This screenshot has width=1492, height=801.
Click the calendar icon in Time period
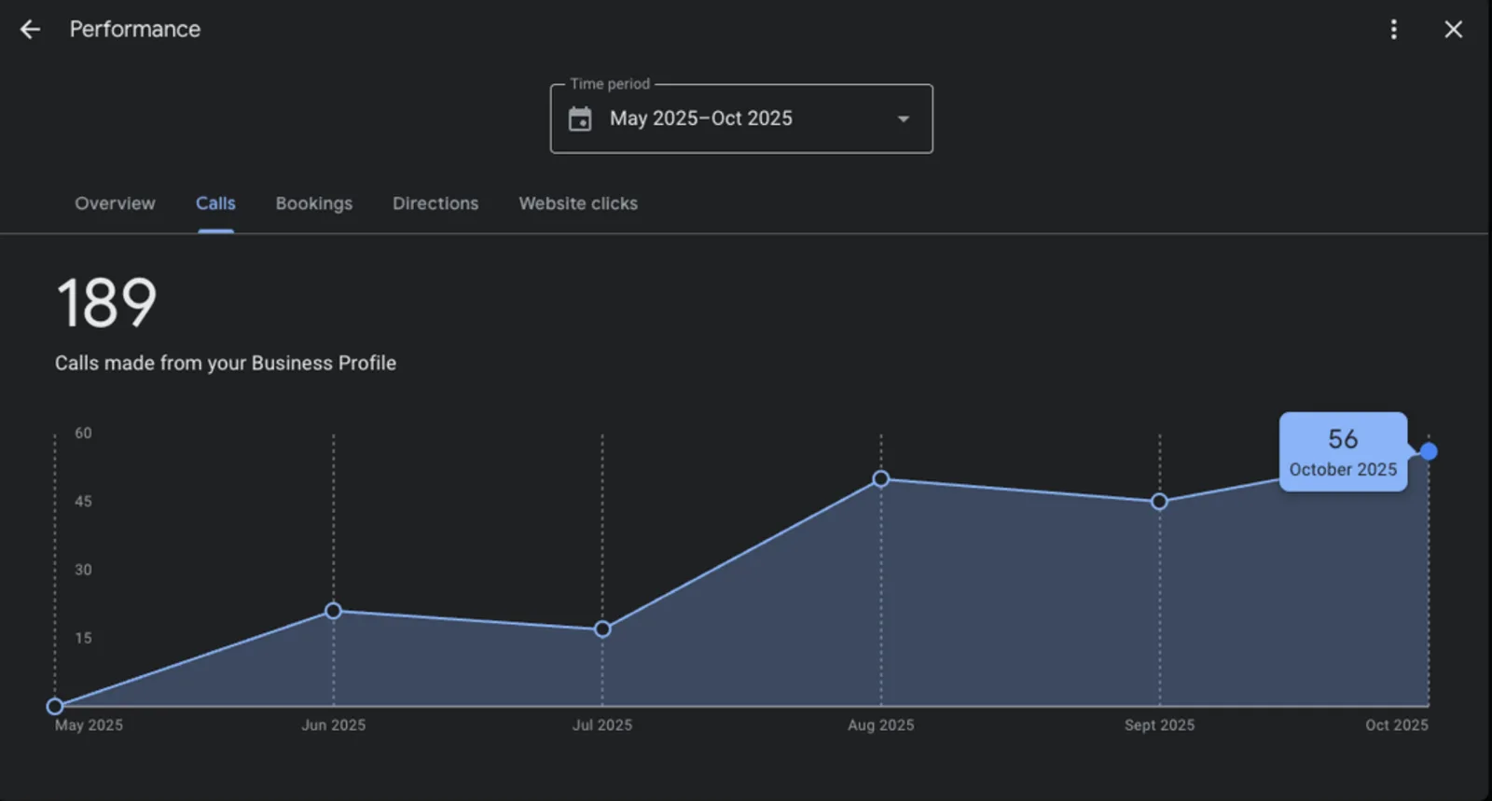(x=580, y=118)
